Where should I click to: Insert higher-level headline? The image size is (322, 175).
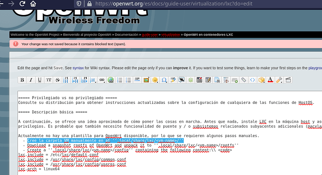(x=84, y=80)
